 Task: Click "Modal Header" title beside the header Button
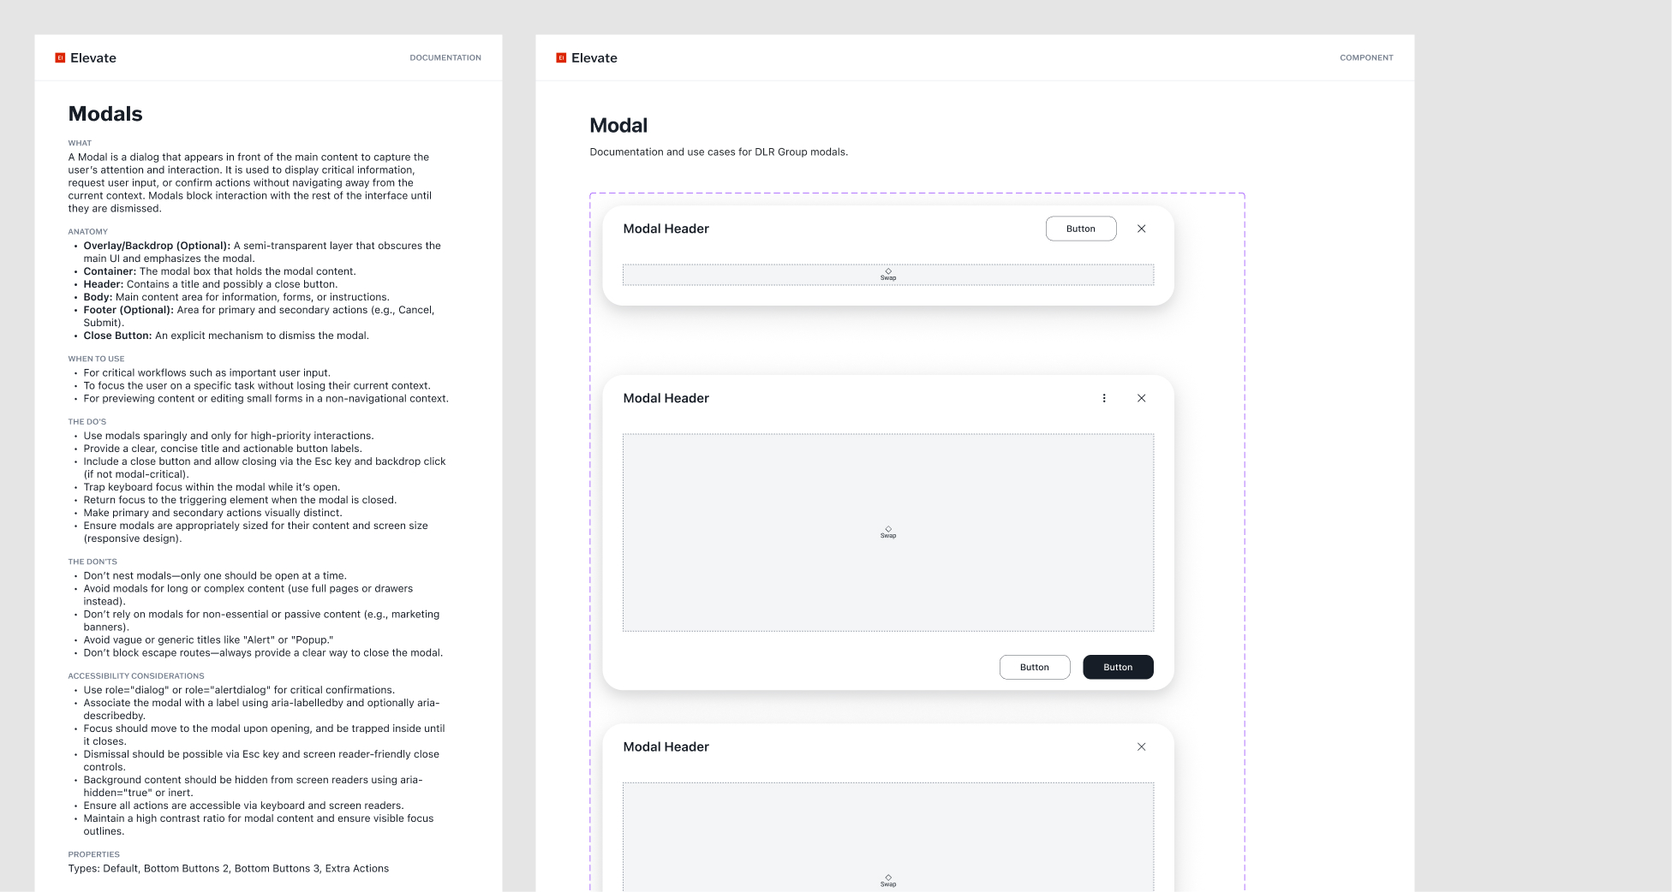666,229
